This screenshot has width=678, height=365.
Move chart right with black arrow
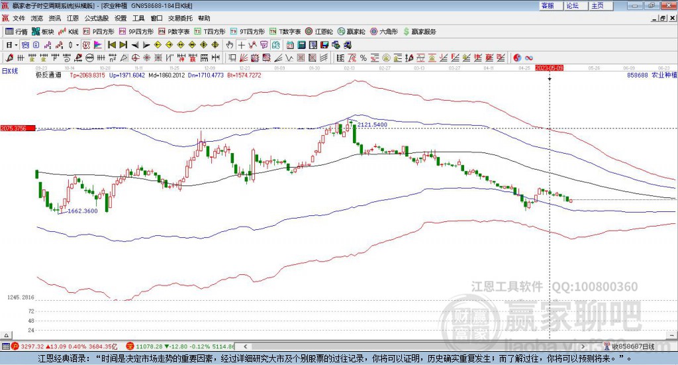point(146,45)
